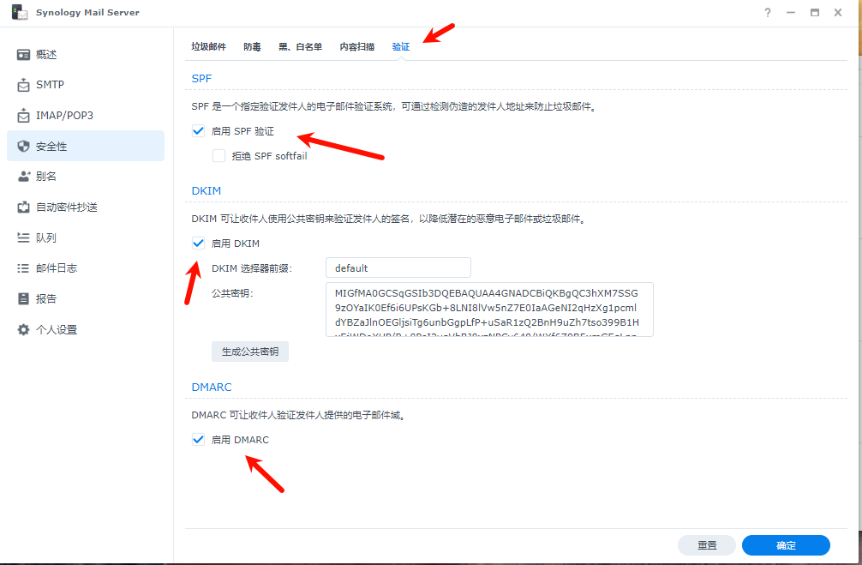862x565 pixels.
Task: Open 概述 in the sidebar
Action: pos(86,55)
